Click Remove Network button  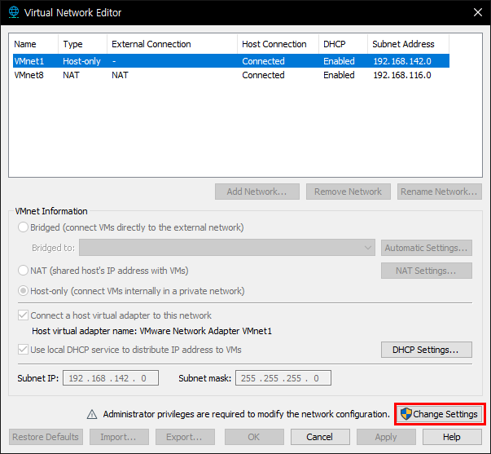pos(349,192)
